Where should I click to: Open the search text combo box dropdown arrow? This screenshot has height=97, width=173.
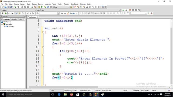58,13
